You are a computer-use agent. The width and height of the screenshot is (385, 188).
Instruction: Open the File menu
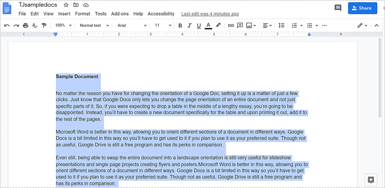22,14
